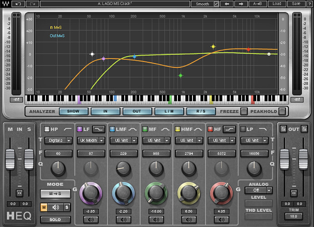Toggle the PEAKHOLD box
The image size is (314, 227).
(282, 111)
